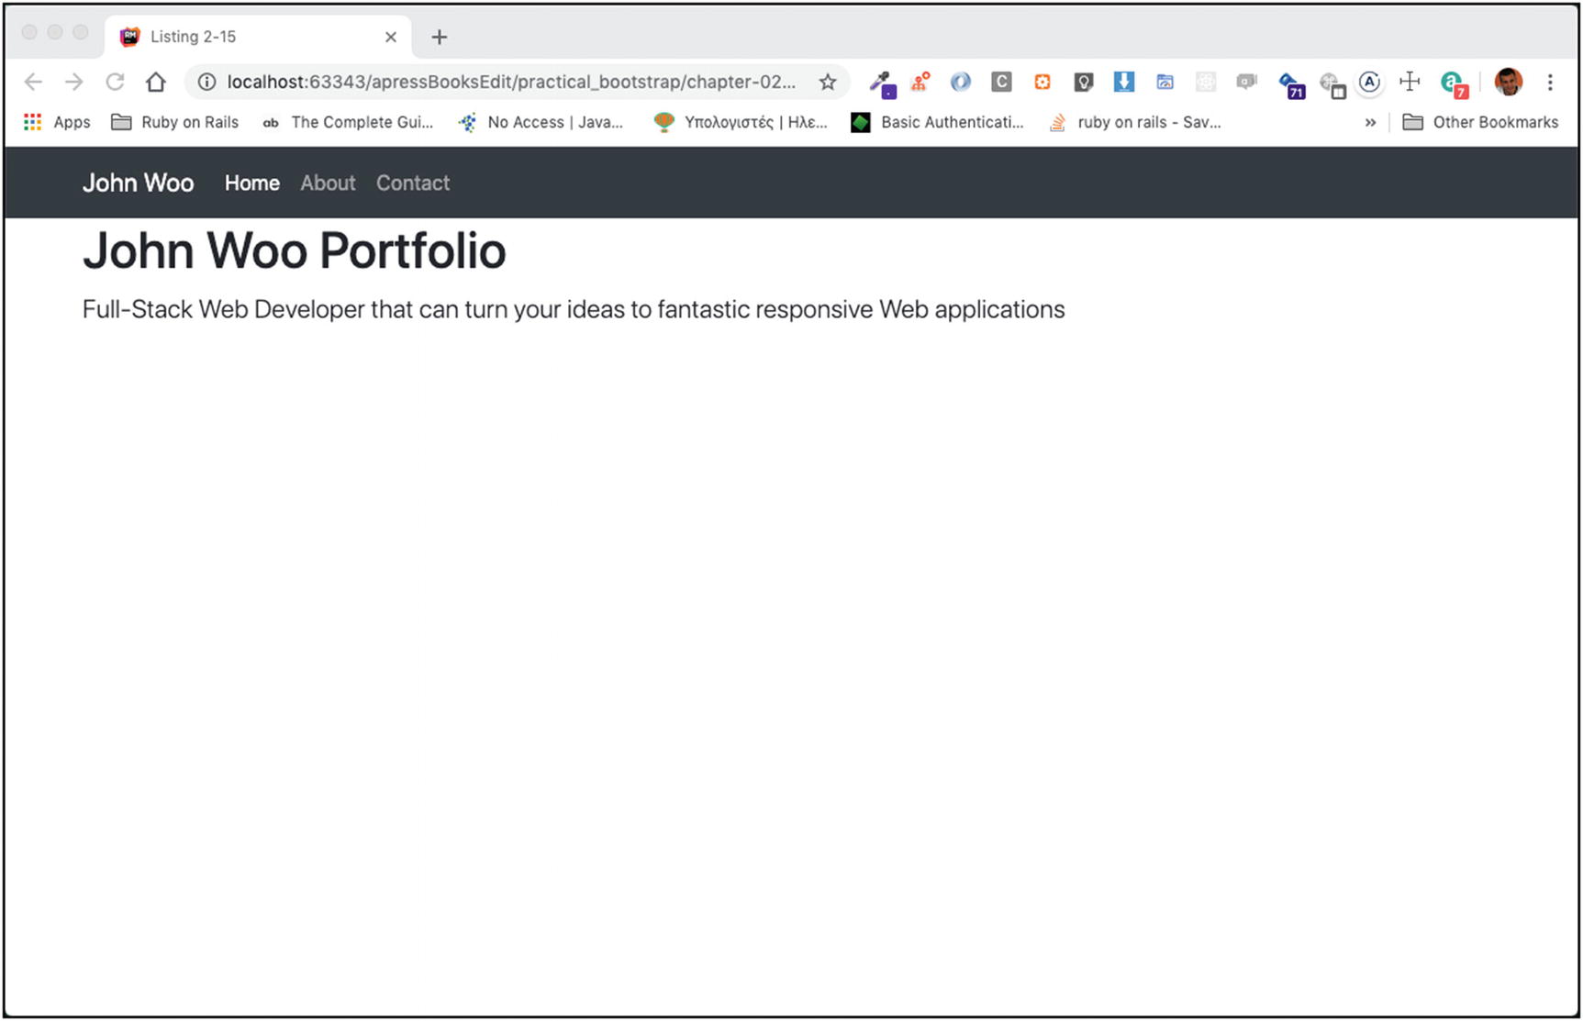The height and width of the screenshot is (1021, 1583).
Task: Click the localhost URL address bar
Action: point(510,83)
